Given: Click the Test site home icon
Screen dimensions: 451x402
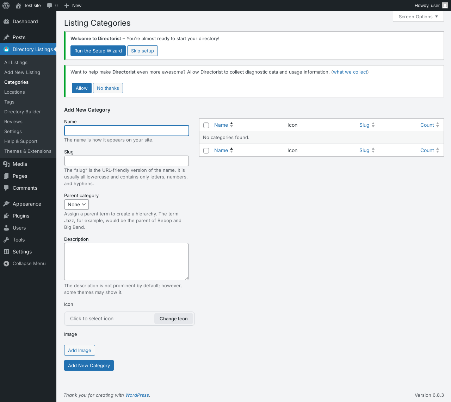Looking at the screenshot, I should [18, 6].
